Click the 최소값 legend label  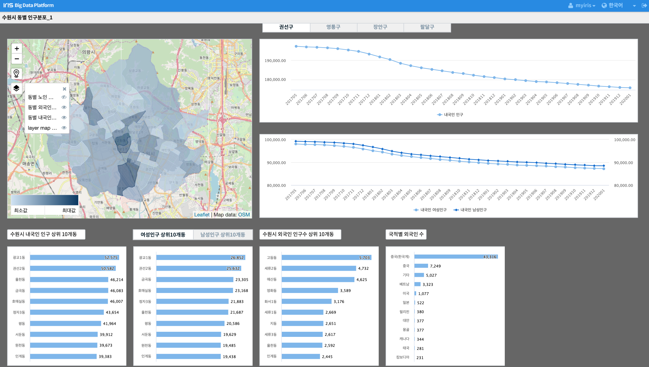coord(21,210)
